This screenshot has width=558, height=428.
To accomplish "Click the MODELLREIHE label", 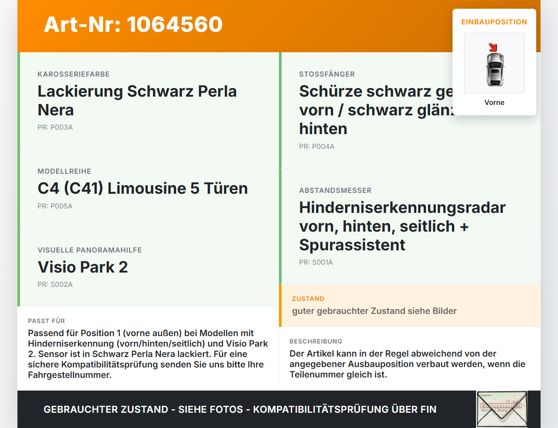I will [65, 171].
